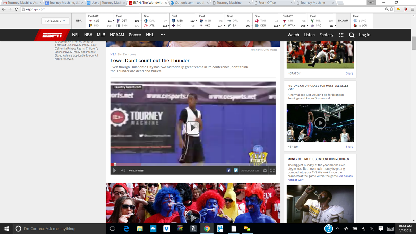Image resolution: width=416 pixels, height=234 pixels.
Task: Open 'Lowe: Don't count out the Thunder' headline
Action: coord(150,60)
